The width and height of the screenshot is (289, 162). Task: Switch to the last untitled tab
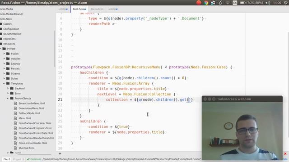click(113, 9)
